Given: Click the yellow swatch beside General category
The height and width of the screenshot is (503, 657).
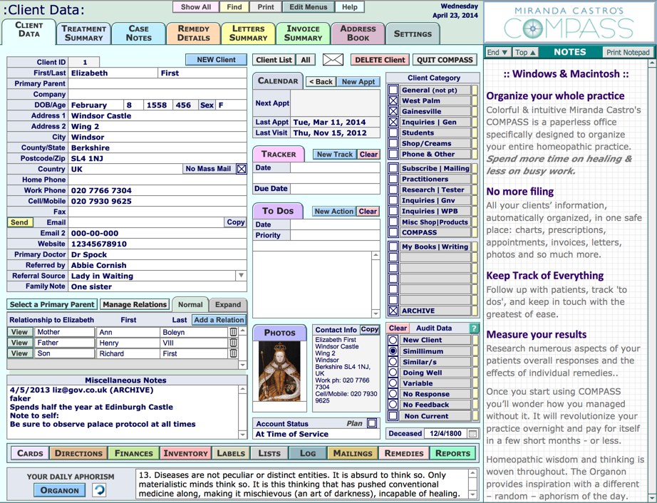Looking at the screenshot, I should coord(475,90).
